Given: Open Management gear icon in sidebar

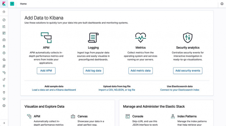Looking at the screenshot, I should tap(4, 106).
